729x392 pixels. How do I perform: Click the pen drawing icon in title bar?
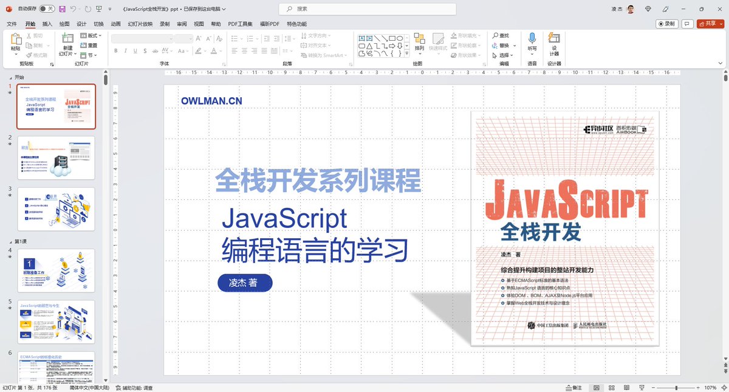pos(666,9)
